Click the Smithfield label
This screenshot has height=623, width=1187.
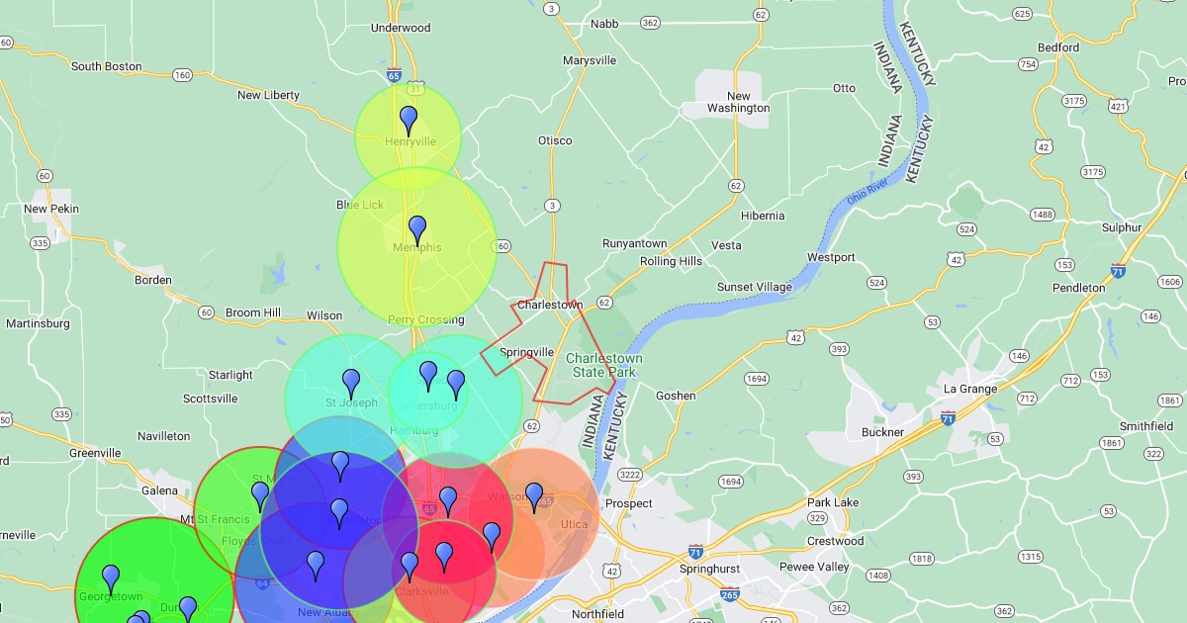point(1146,426)
